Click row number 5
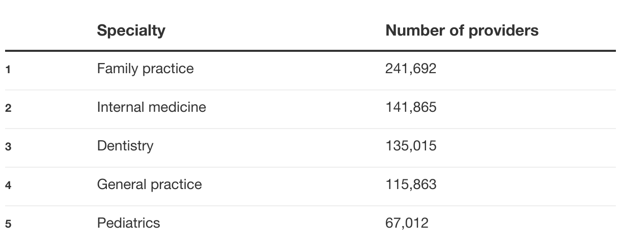This screenshot has width=621, height=249. point(8,224)
